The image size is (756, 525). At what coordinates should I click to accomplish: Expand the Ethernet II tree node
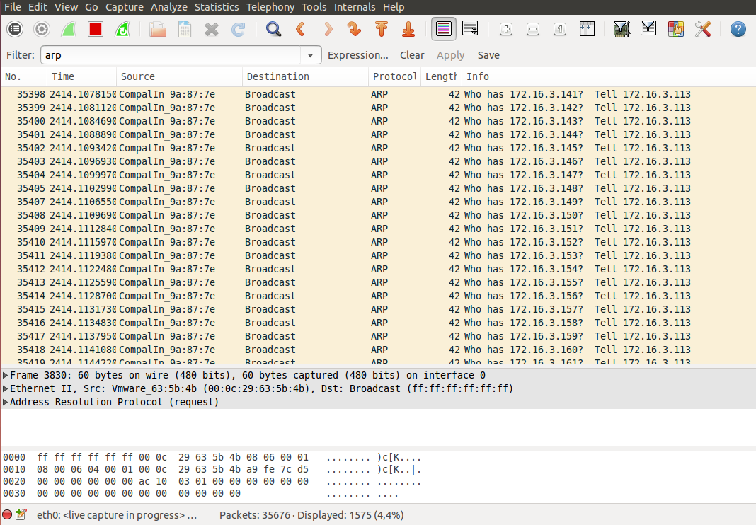pyautogui.click(x=6, y=388)
